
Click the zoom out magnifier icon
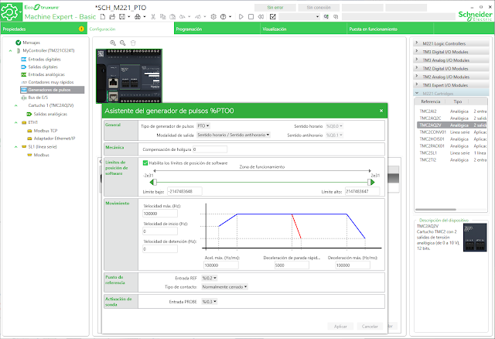point(122,43)
